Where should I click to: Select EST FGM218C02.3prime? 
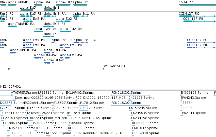tap(126, 103)
